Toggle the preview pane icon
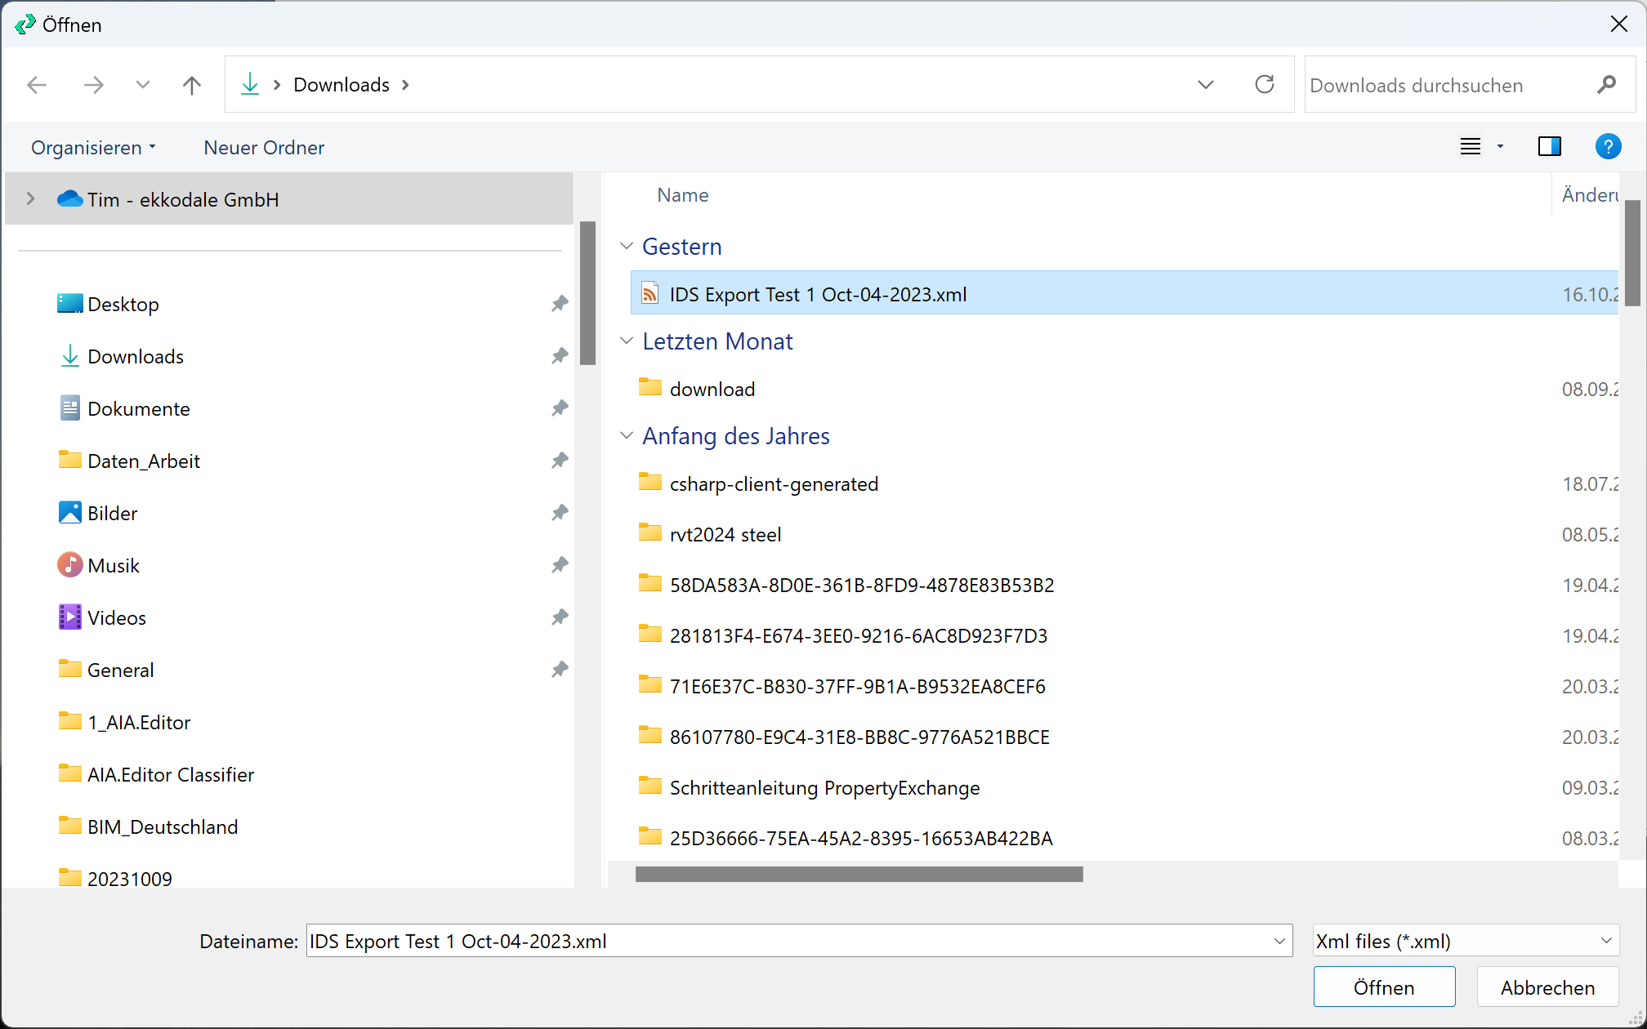Screen dimensions: 1647x1029 [x=1549, y=147]
